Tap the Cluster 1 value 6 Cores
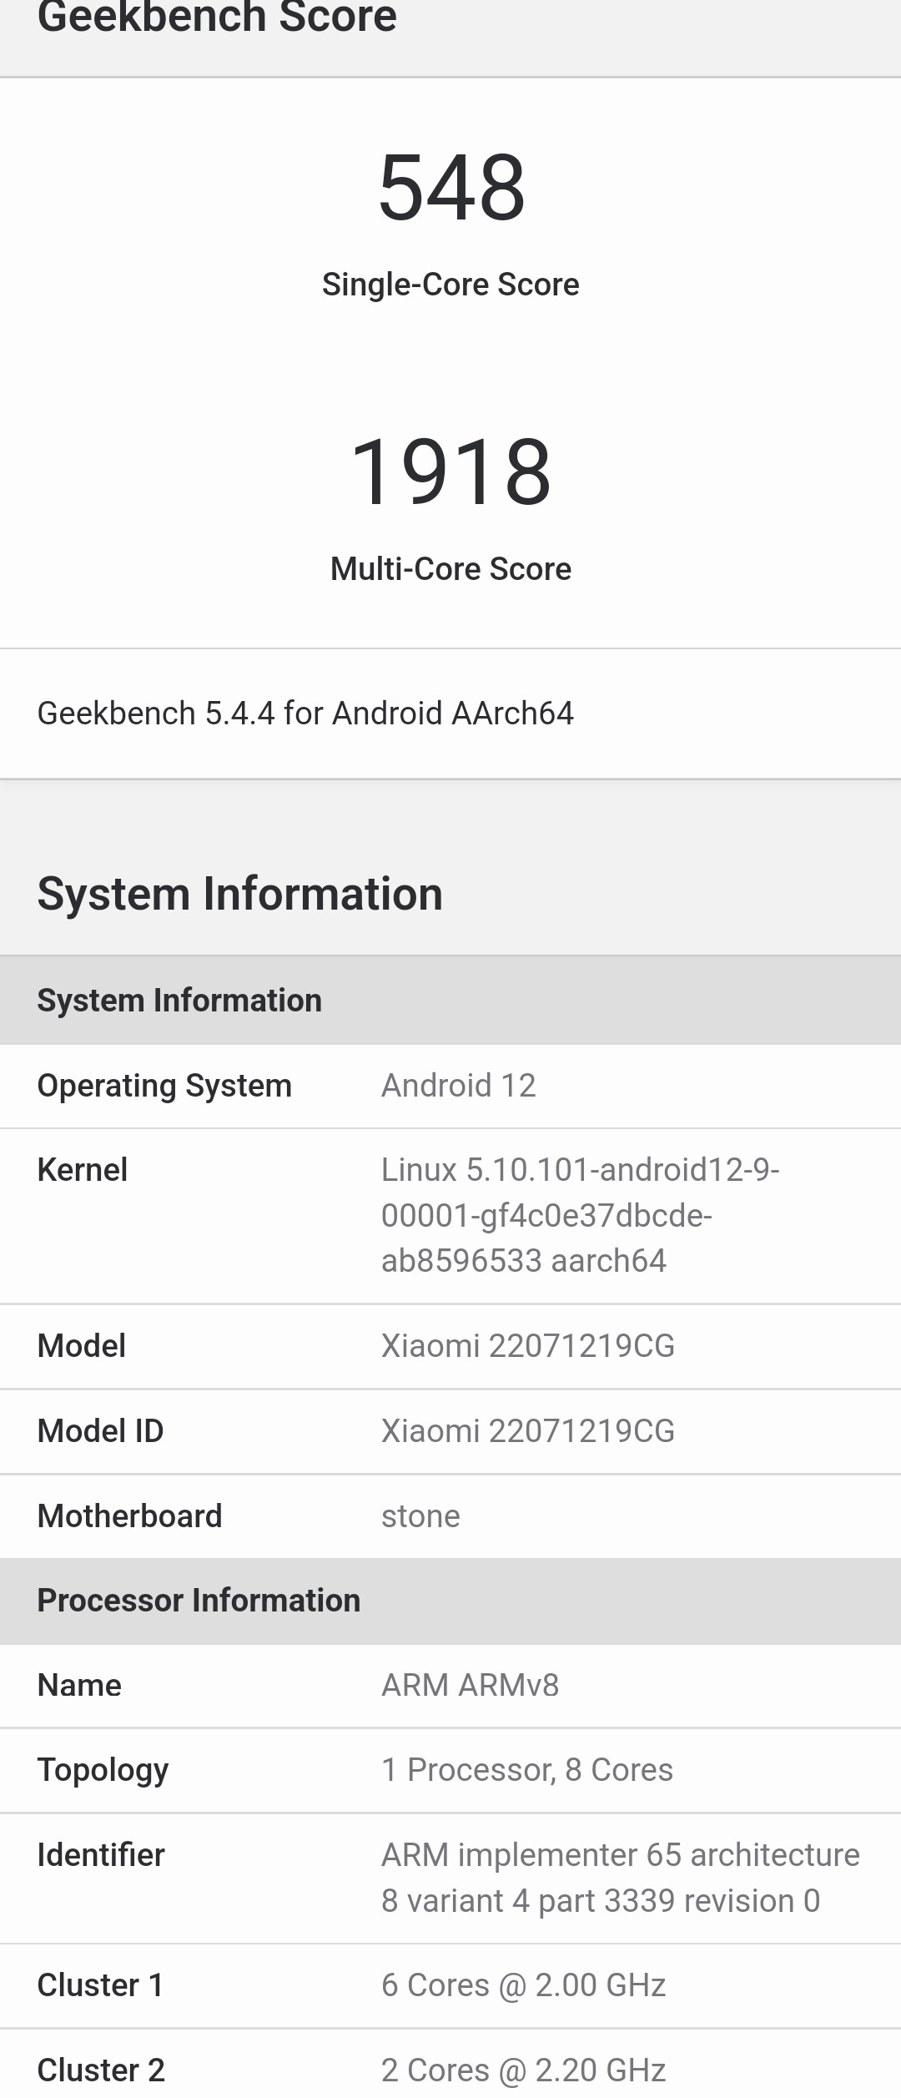 (523, 1985)
